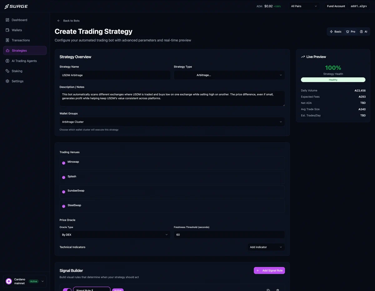Click the back arrow icon beside Back to Bots
Screen dimensions: 375x291
[x=58, y=21]
